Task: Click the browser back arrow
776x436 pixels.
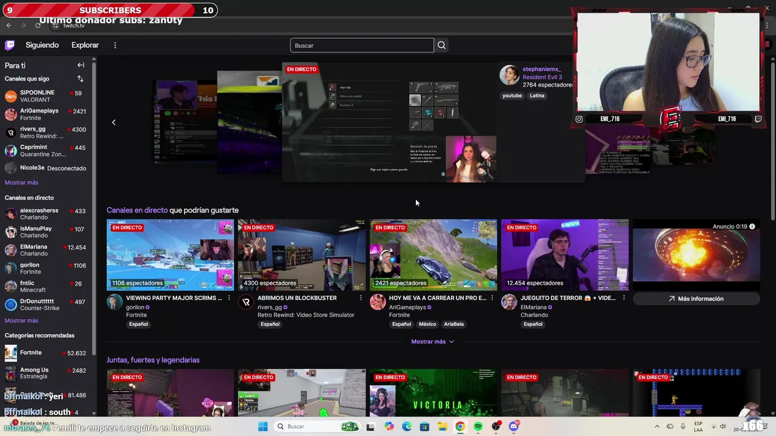Action: click(8, 25)
